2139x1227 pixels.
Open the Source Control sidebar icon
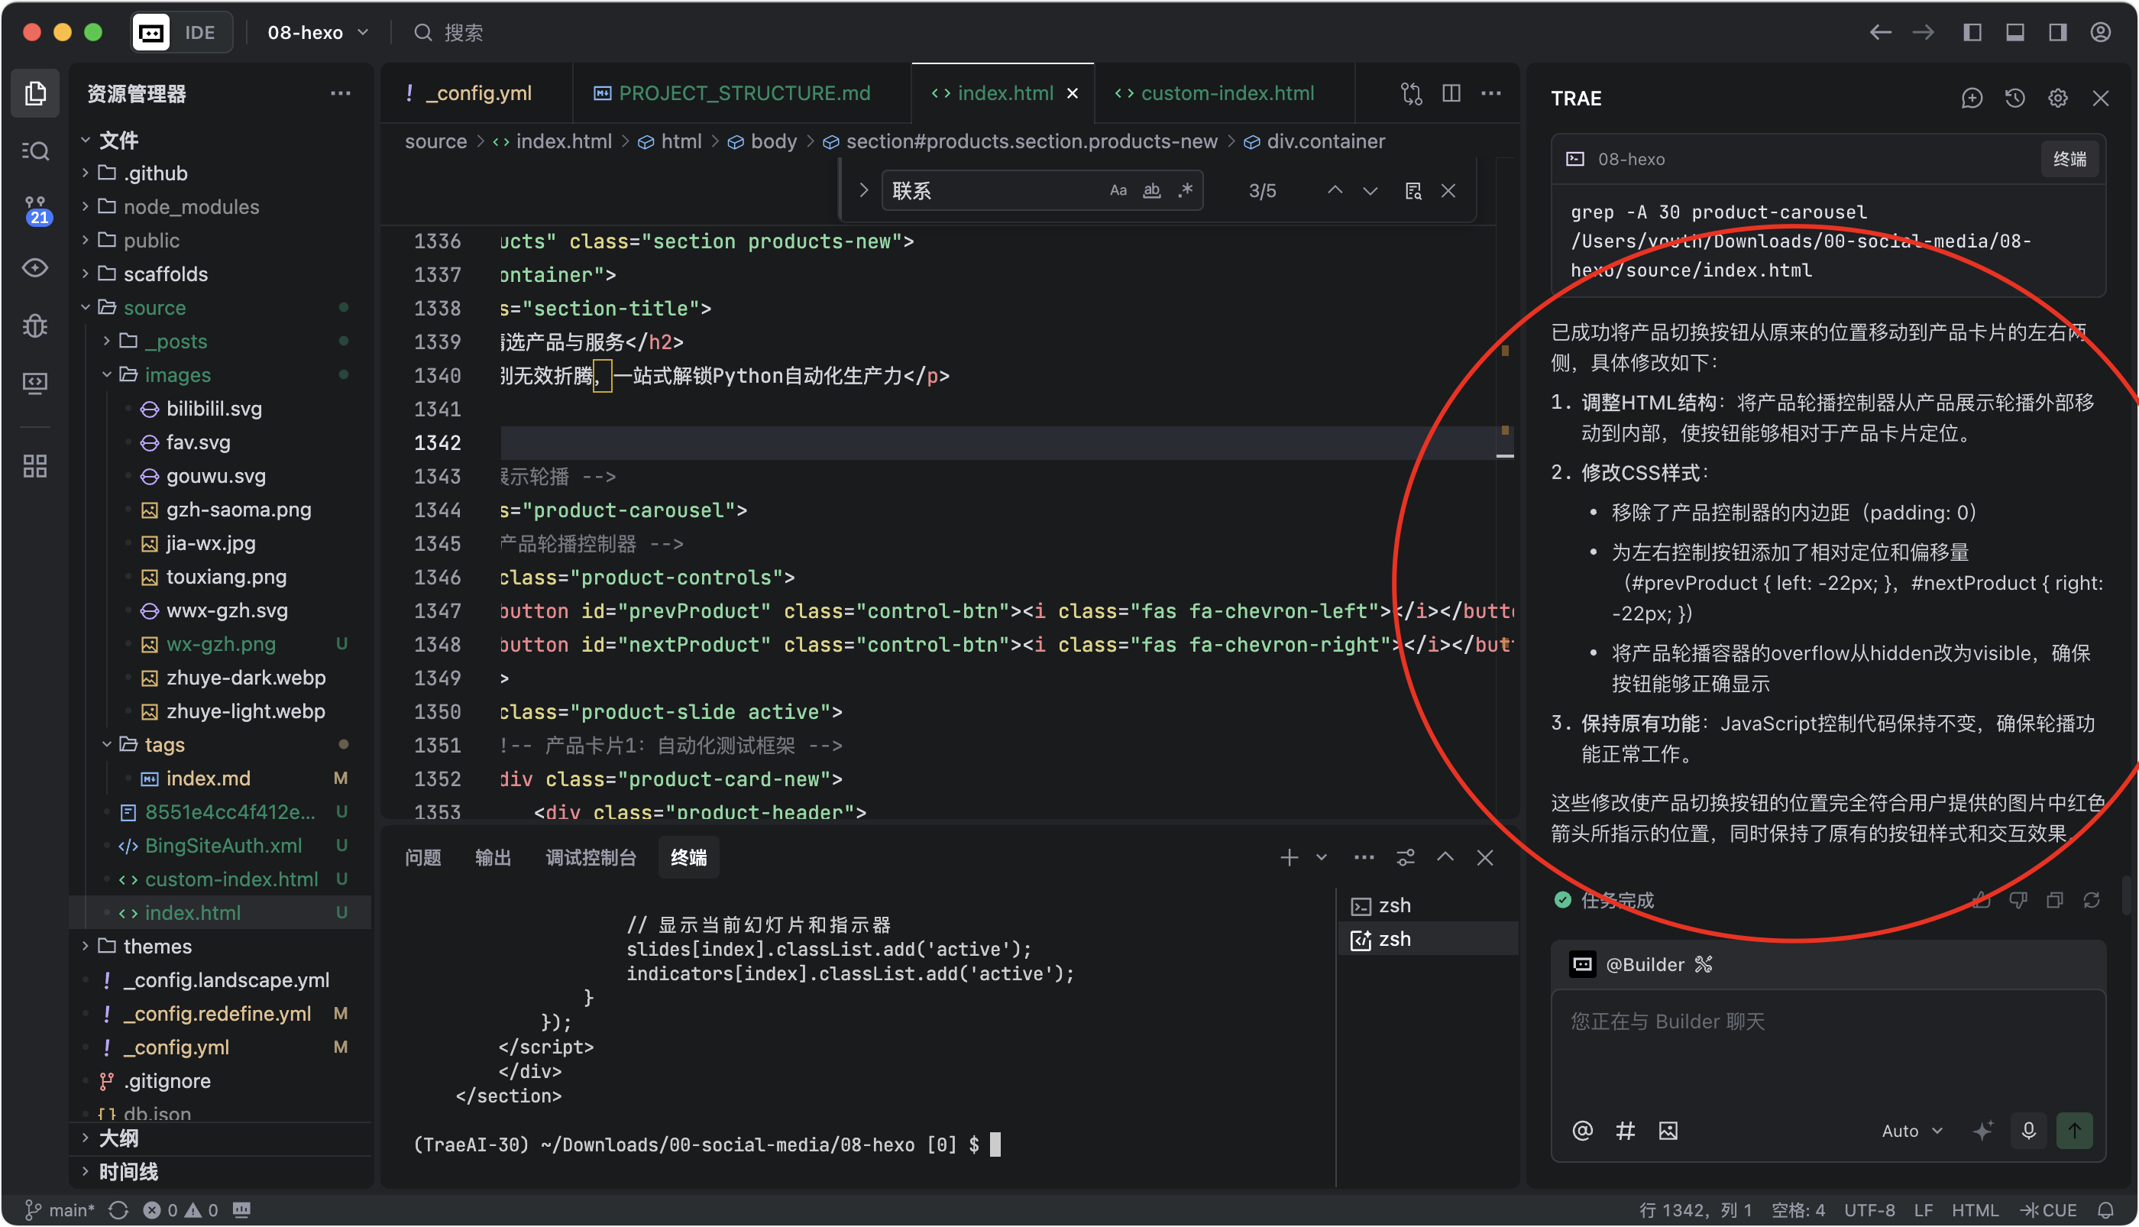pyautogui.click(x=35, y=209)
